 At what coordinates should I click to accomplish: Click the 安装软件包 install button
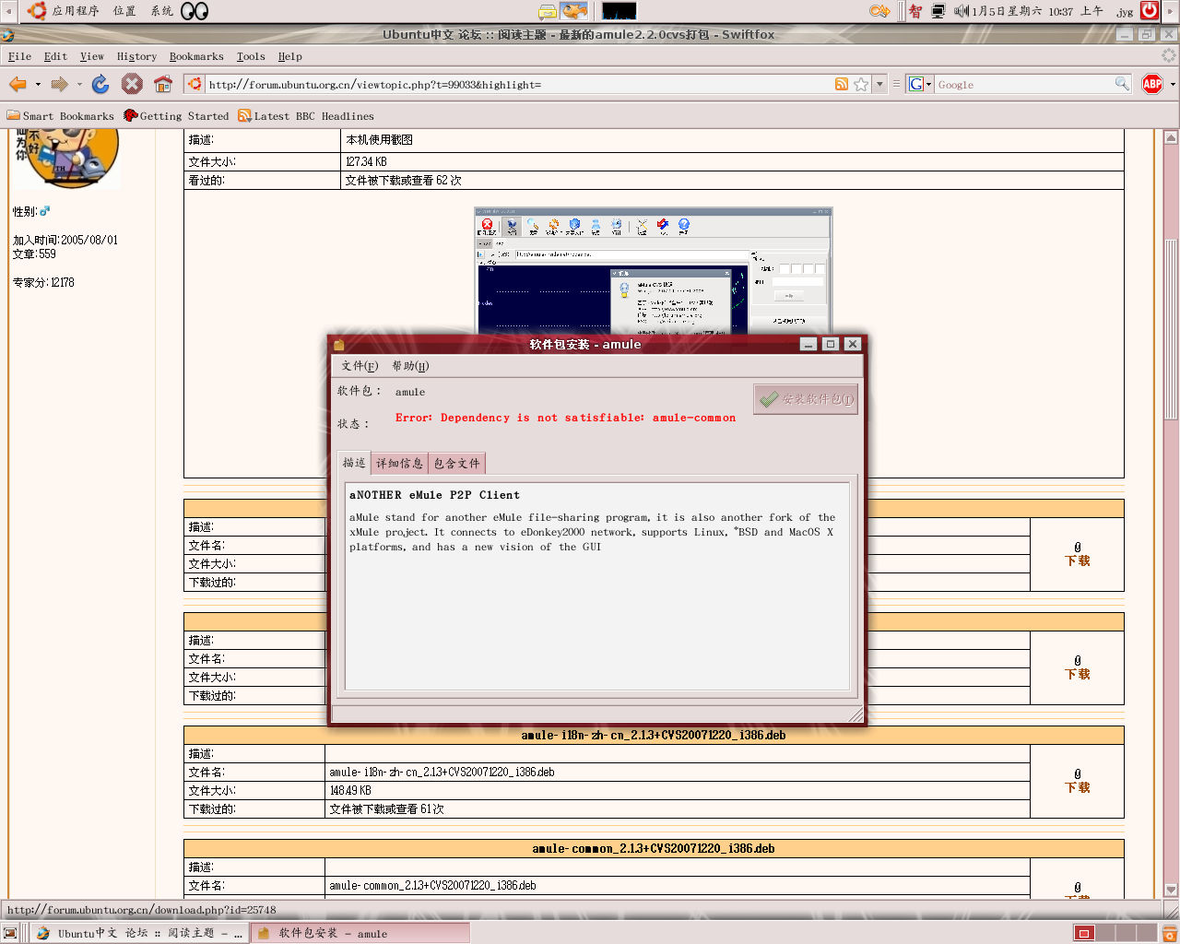click(806, 399)
